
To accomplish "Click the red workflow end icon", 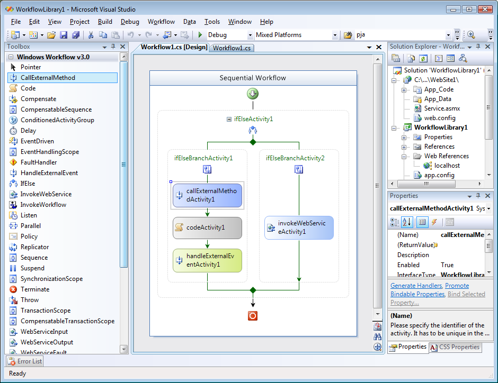I will (x=253, y=316).
